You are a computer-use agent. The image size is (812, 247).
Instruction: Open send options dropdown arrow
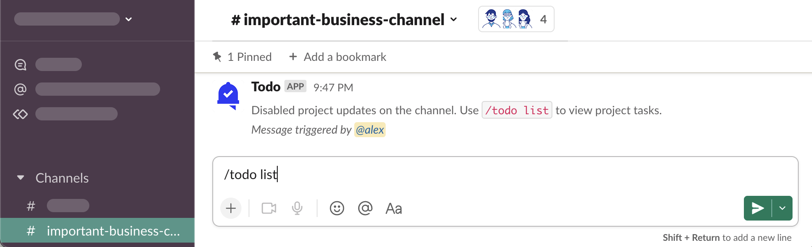782,208
